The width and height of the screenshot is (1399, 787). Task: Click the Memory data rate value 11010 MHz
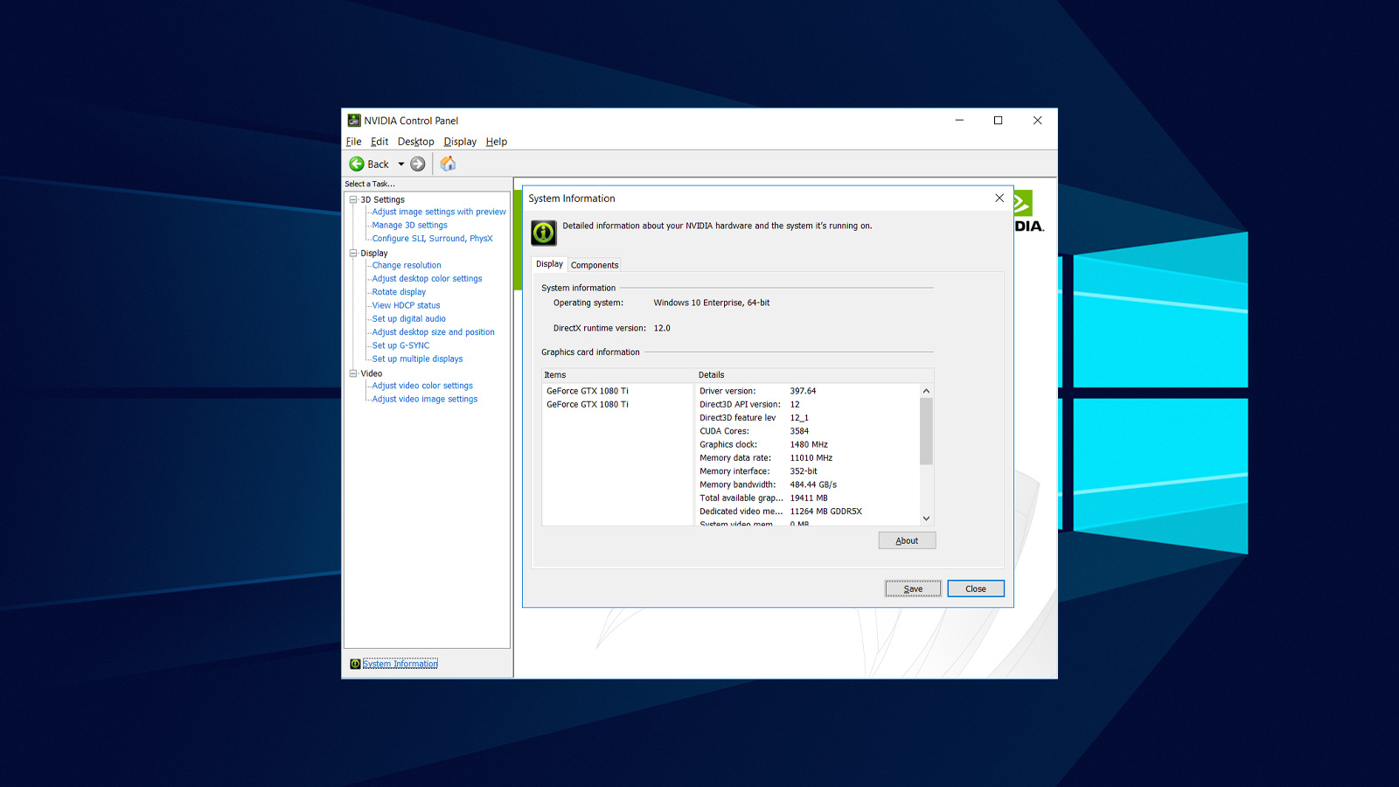pos(811,457)
